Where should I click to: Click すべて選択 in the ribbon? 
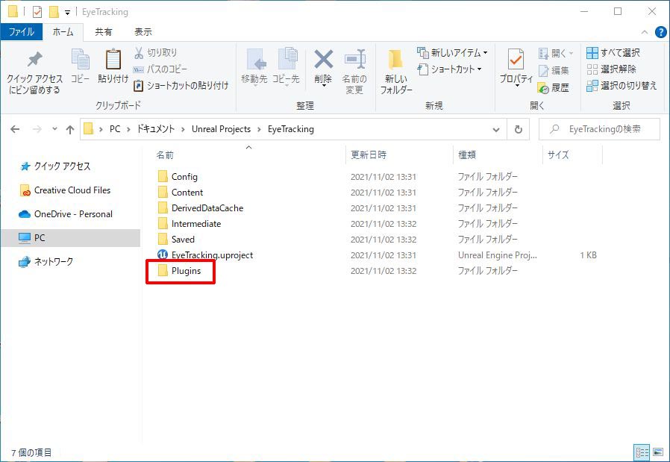point(613,52)
